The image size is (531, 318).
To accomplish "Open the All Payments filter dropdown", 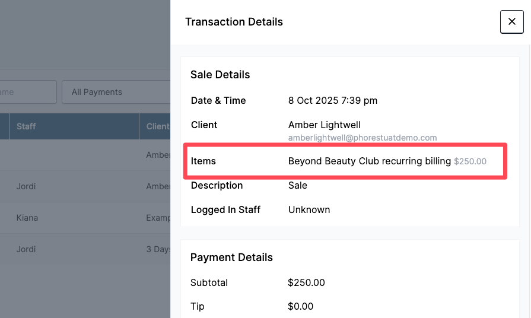I will pos(116,92).
